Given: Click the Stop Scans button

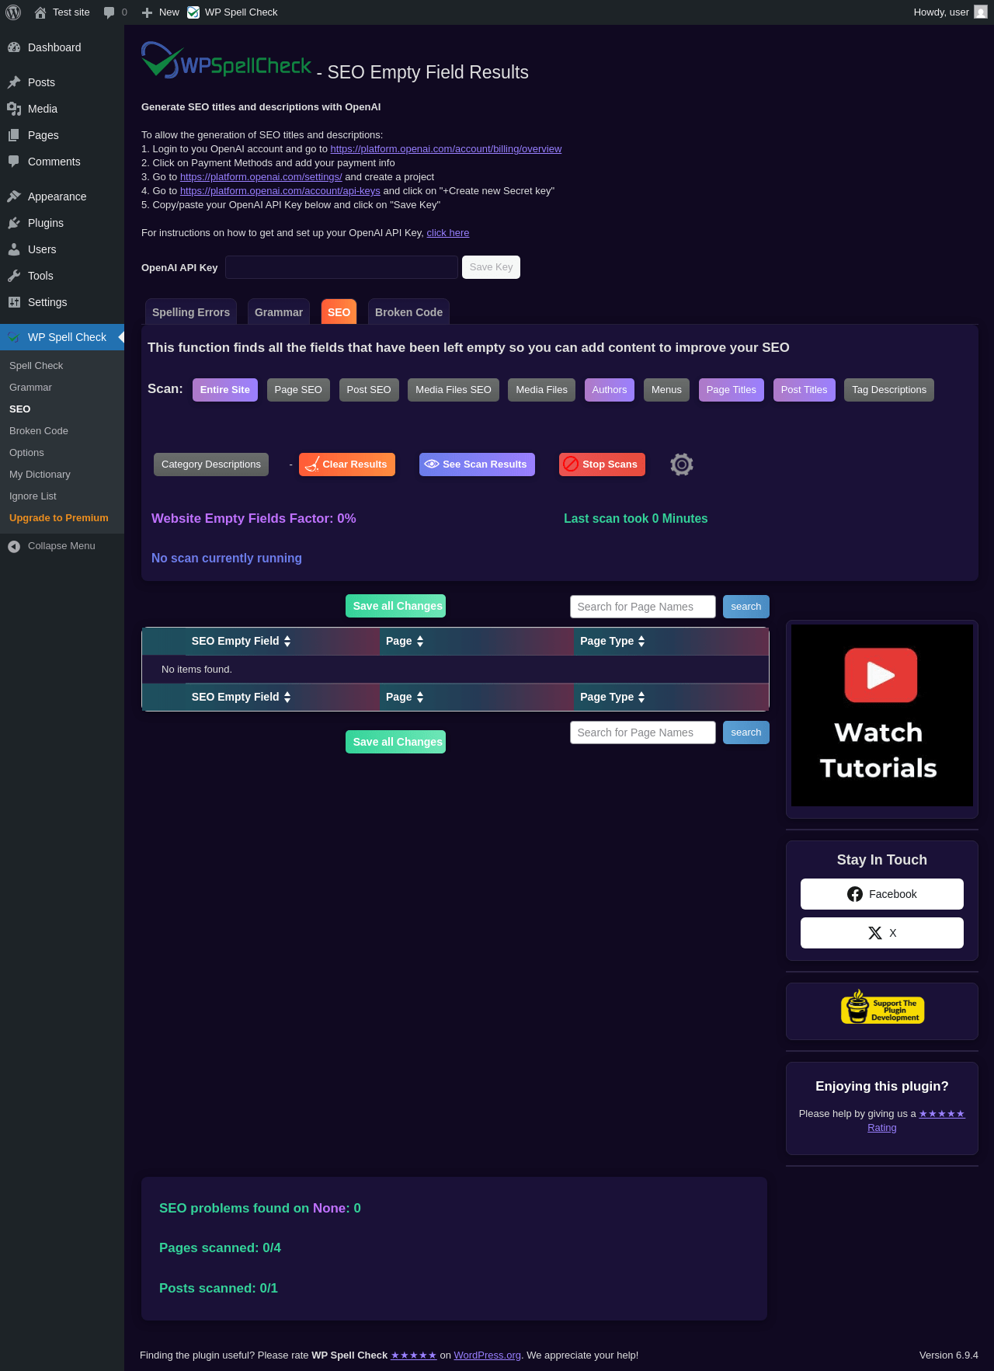Looking at the screenshot, I should 602,465.
